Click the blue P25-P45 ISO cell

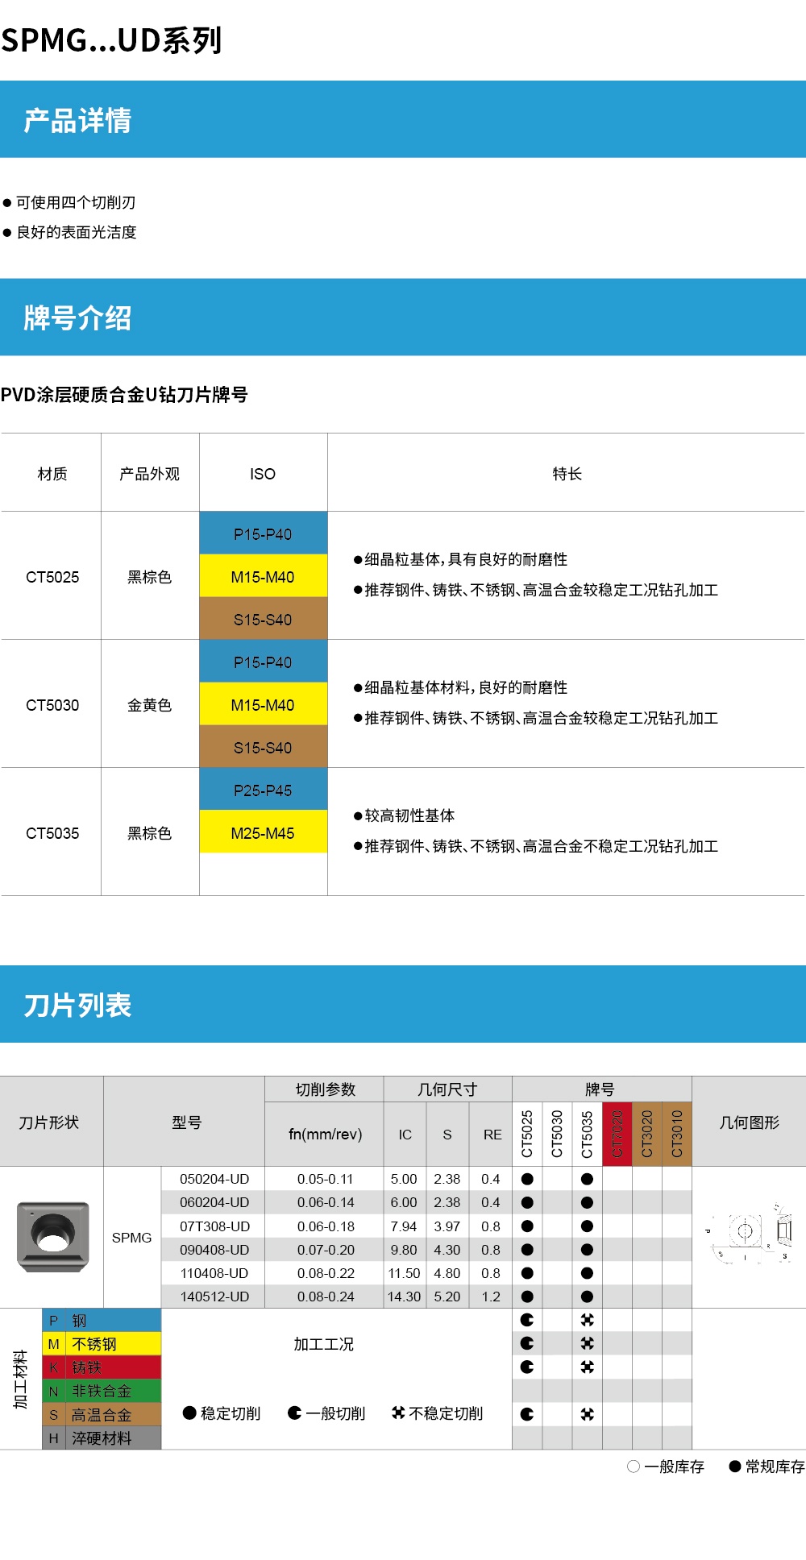[263, 790]
